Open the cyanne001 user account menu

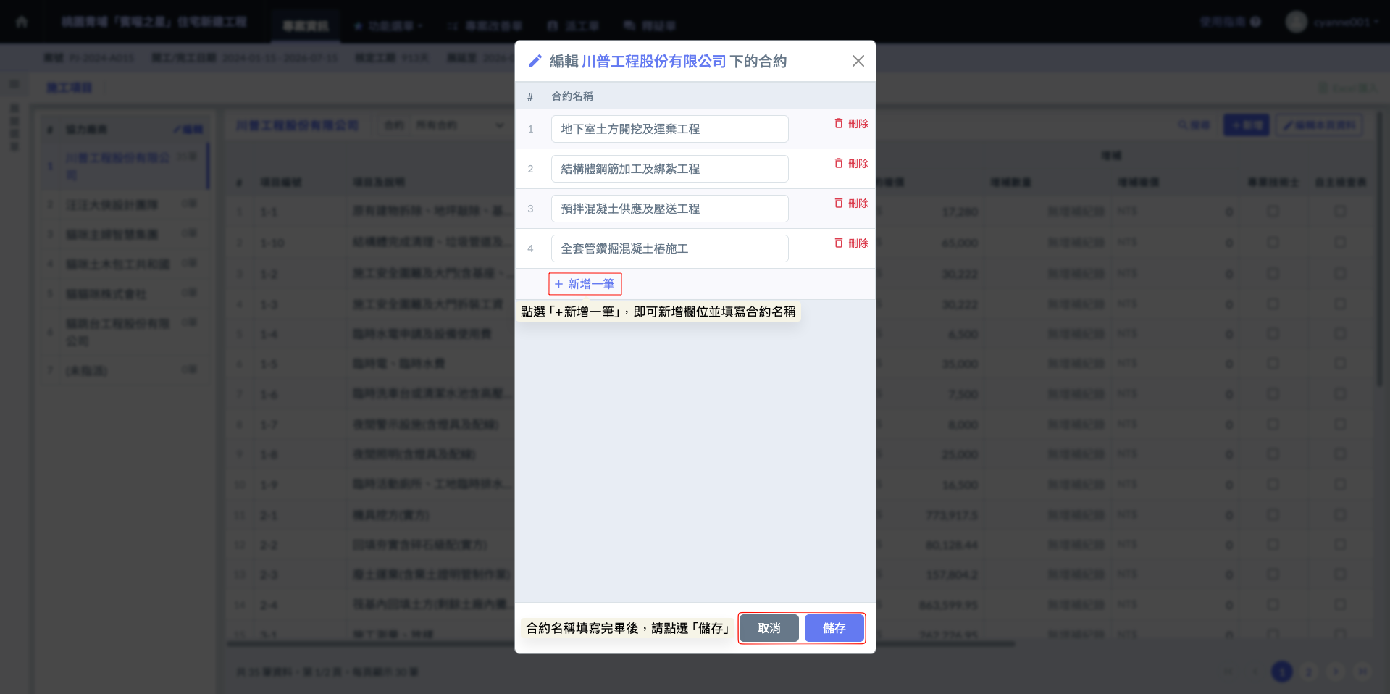tap(1345, 22)
